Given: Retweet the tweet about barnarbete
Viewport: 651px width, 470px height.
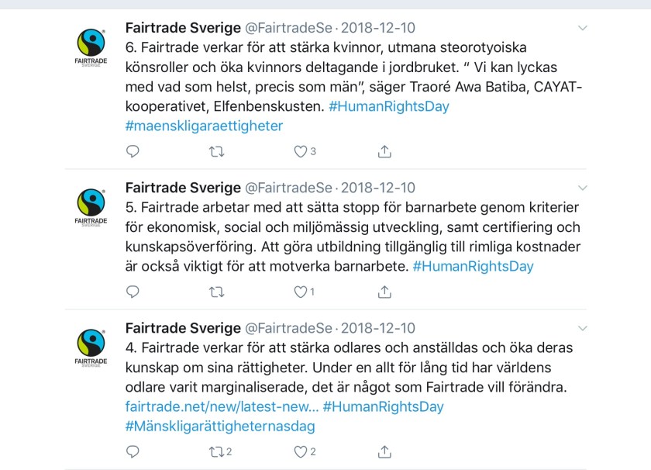Looking at the screenshot, I should click(x=217, y=292).
